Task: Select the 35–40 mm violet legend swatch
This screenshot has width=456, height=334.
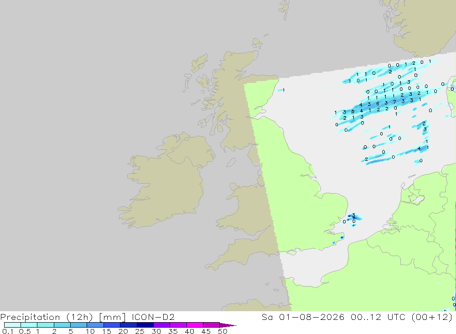Action: pos(178,325)
